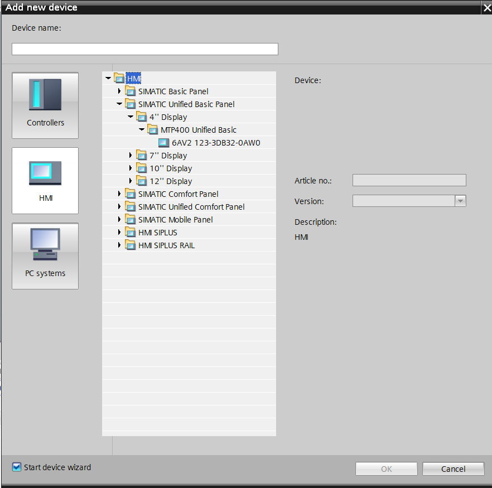Select the highlighted HMI root label
Image resolution: width=492 pixels, height=488 pixels.
133,79
